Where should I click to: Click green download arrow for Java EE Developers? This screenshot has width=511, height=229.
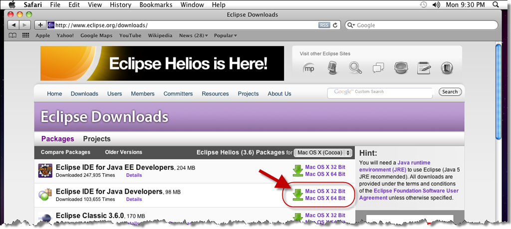[297, 171]
